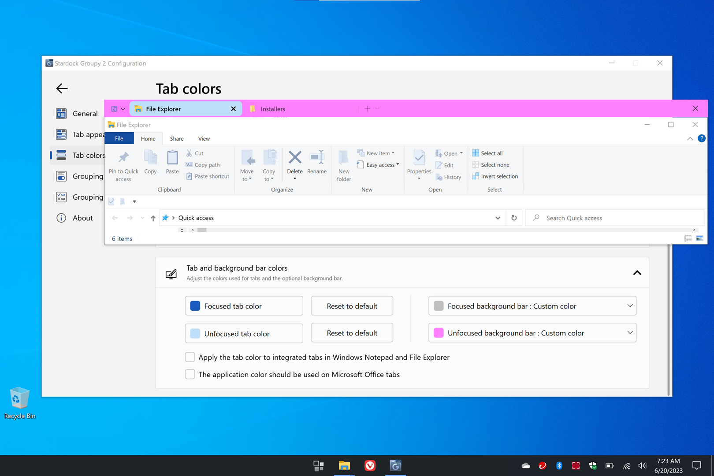The image size is (714, 476).
Task: Switch to large icons view in status bar
Action: click(x=699, y=238)
